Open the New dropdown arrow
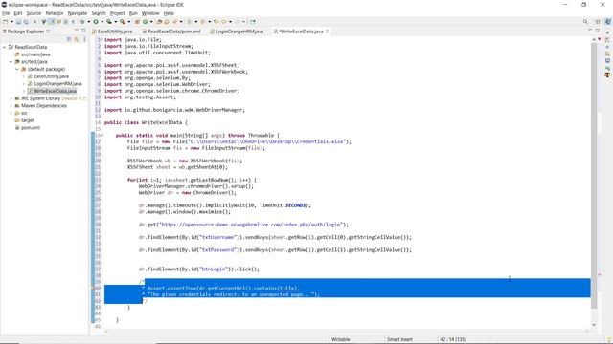Image resolution: width=613 pixels, height=344 pixels. pos(11,22)
